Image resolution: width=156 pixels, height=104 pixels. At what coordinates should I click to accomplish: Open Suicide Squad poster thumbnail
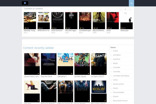[x=82, y=64]
